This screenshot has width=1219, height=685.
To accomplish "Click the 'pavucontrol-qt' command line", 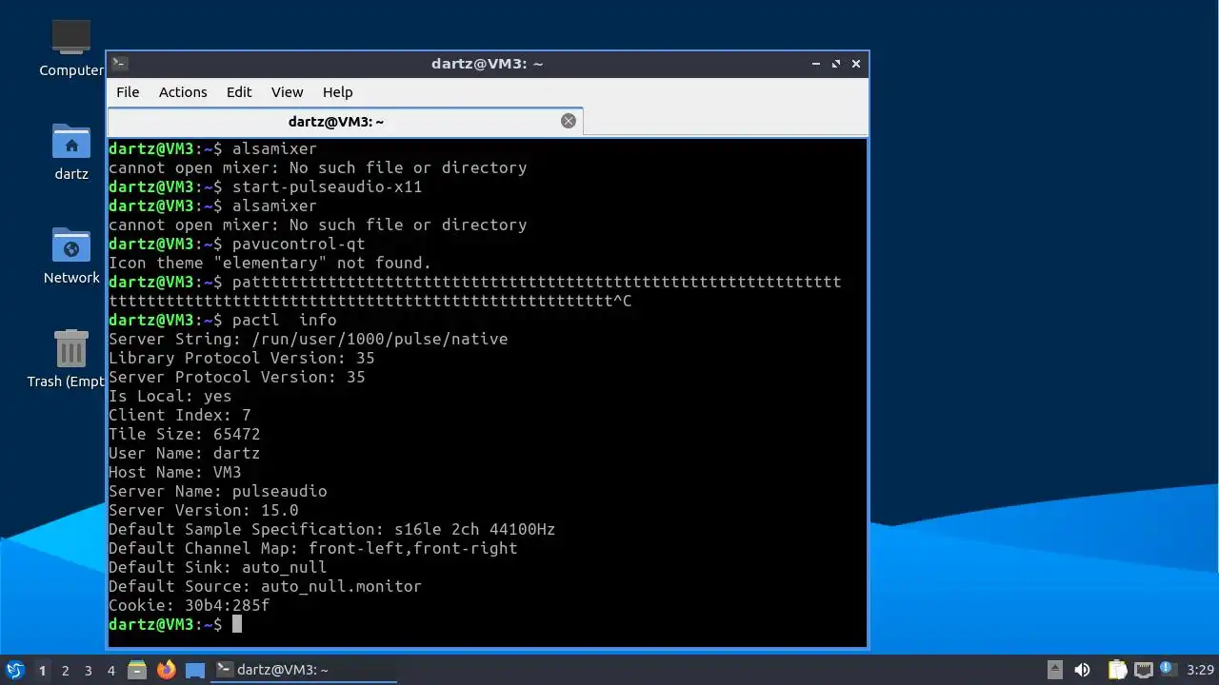I will (x=237, y=244).
